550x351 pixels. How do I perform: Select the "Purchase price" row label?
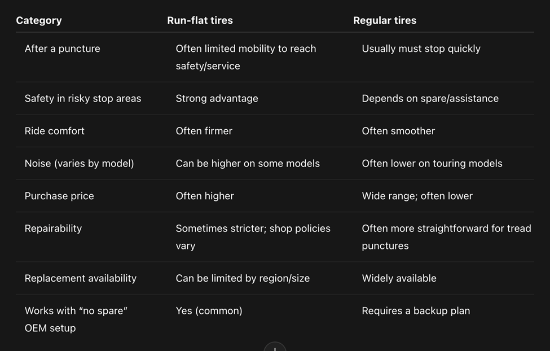click(x=59, y=196)
